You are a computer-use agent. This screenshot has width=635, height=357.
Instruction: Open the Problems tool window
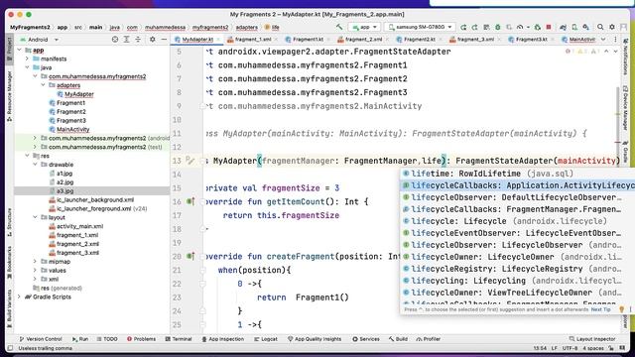[x=141, y=339]
